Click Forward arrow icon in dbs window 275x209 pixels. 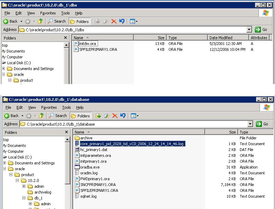27,21
